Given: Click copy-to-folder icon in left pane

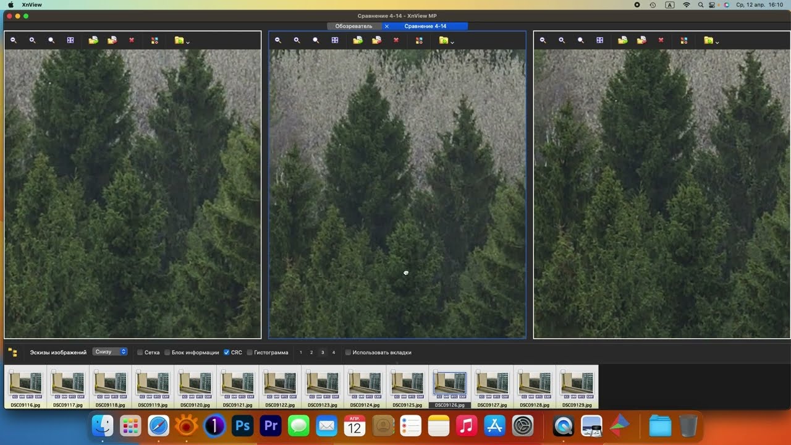Looking at the screenshot, I should click(x=93, y=40).
